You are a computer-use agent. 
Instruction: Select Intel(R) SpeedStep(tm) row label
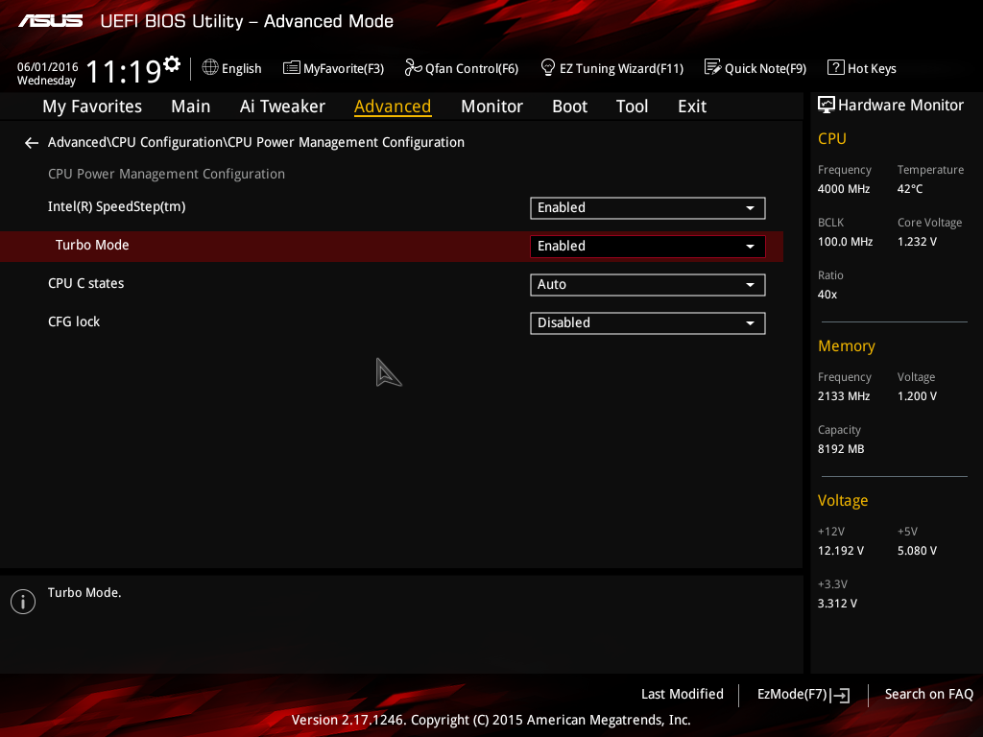(116, 207)
